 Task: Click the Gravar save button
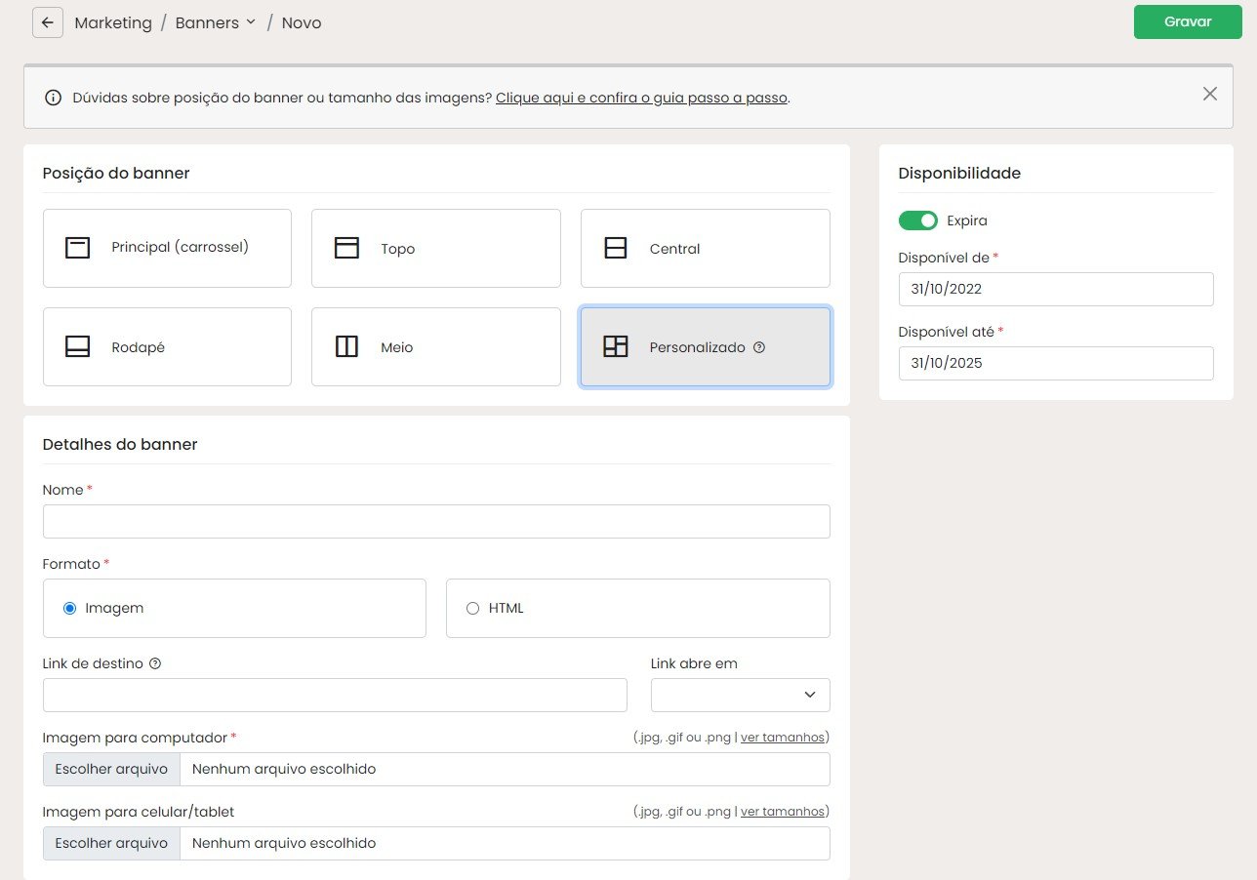click(x=1188, y=21)
